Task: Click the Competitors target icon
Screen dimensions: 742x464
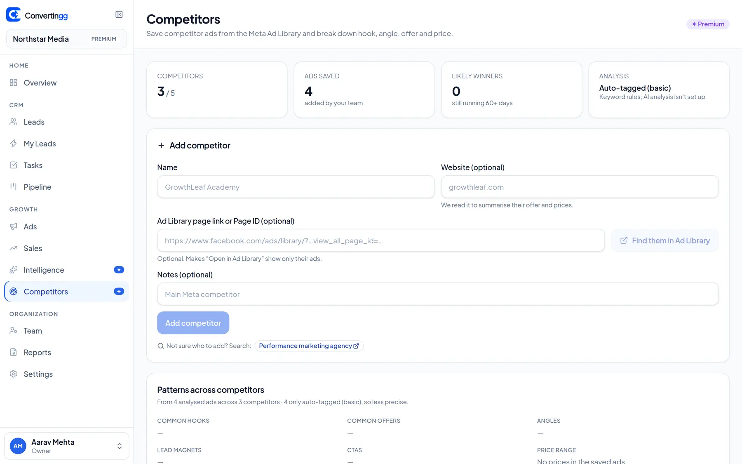Action: 14,291
